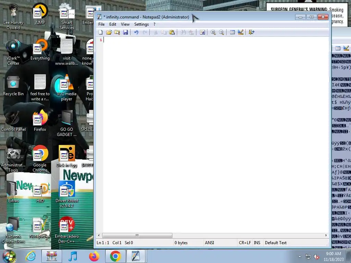Click the Cut scissors icon
Screen dimensions: 351x263
(156, 32)
